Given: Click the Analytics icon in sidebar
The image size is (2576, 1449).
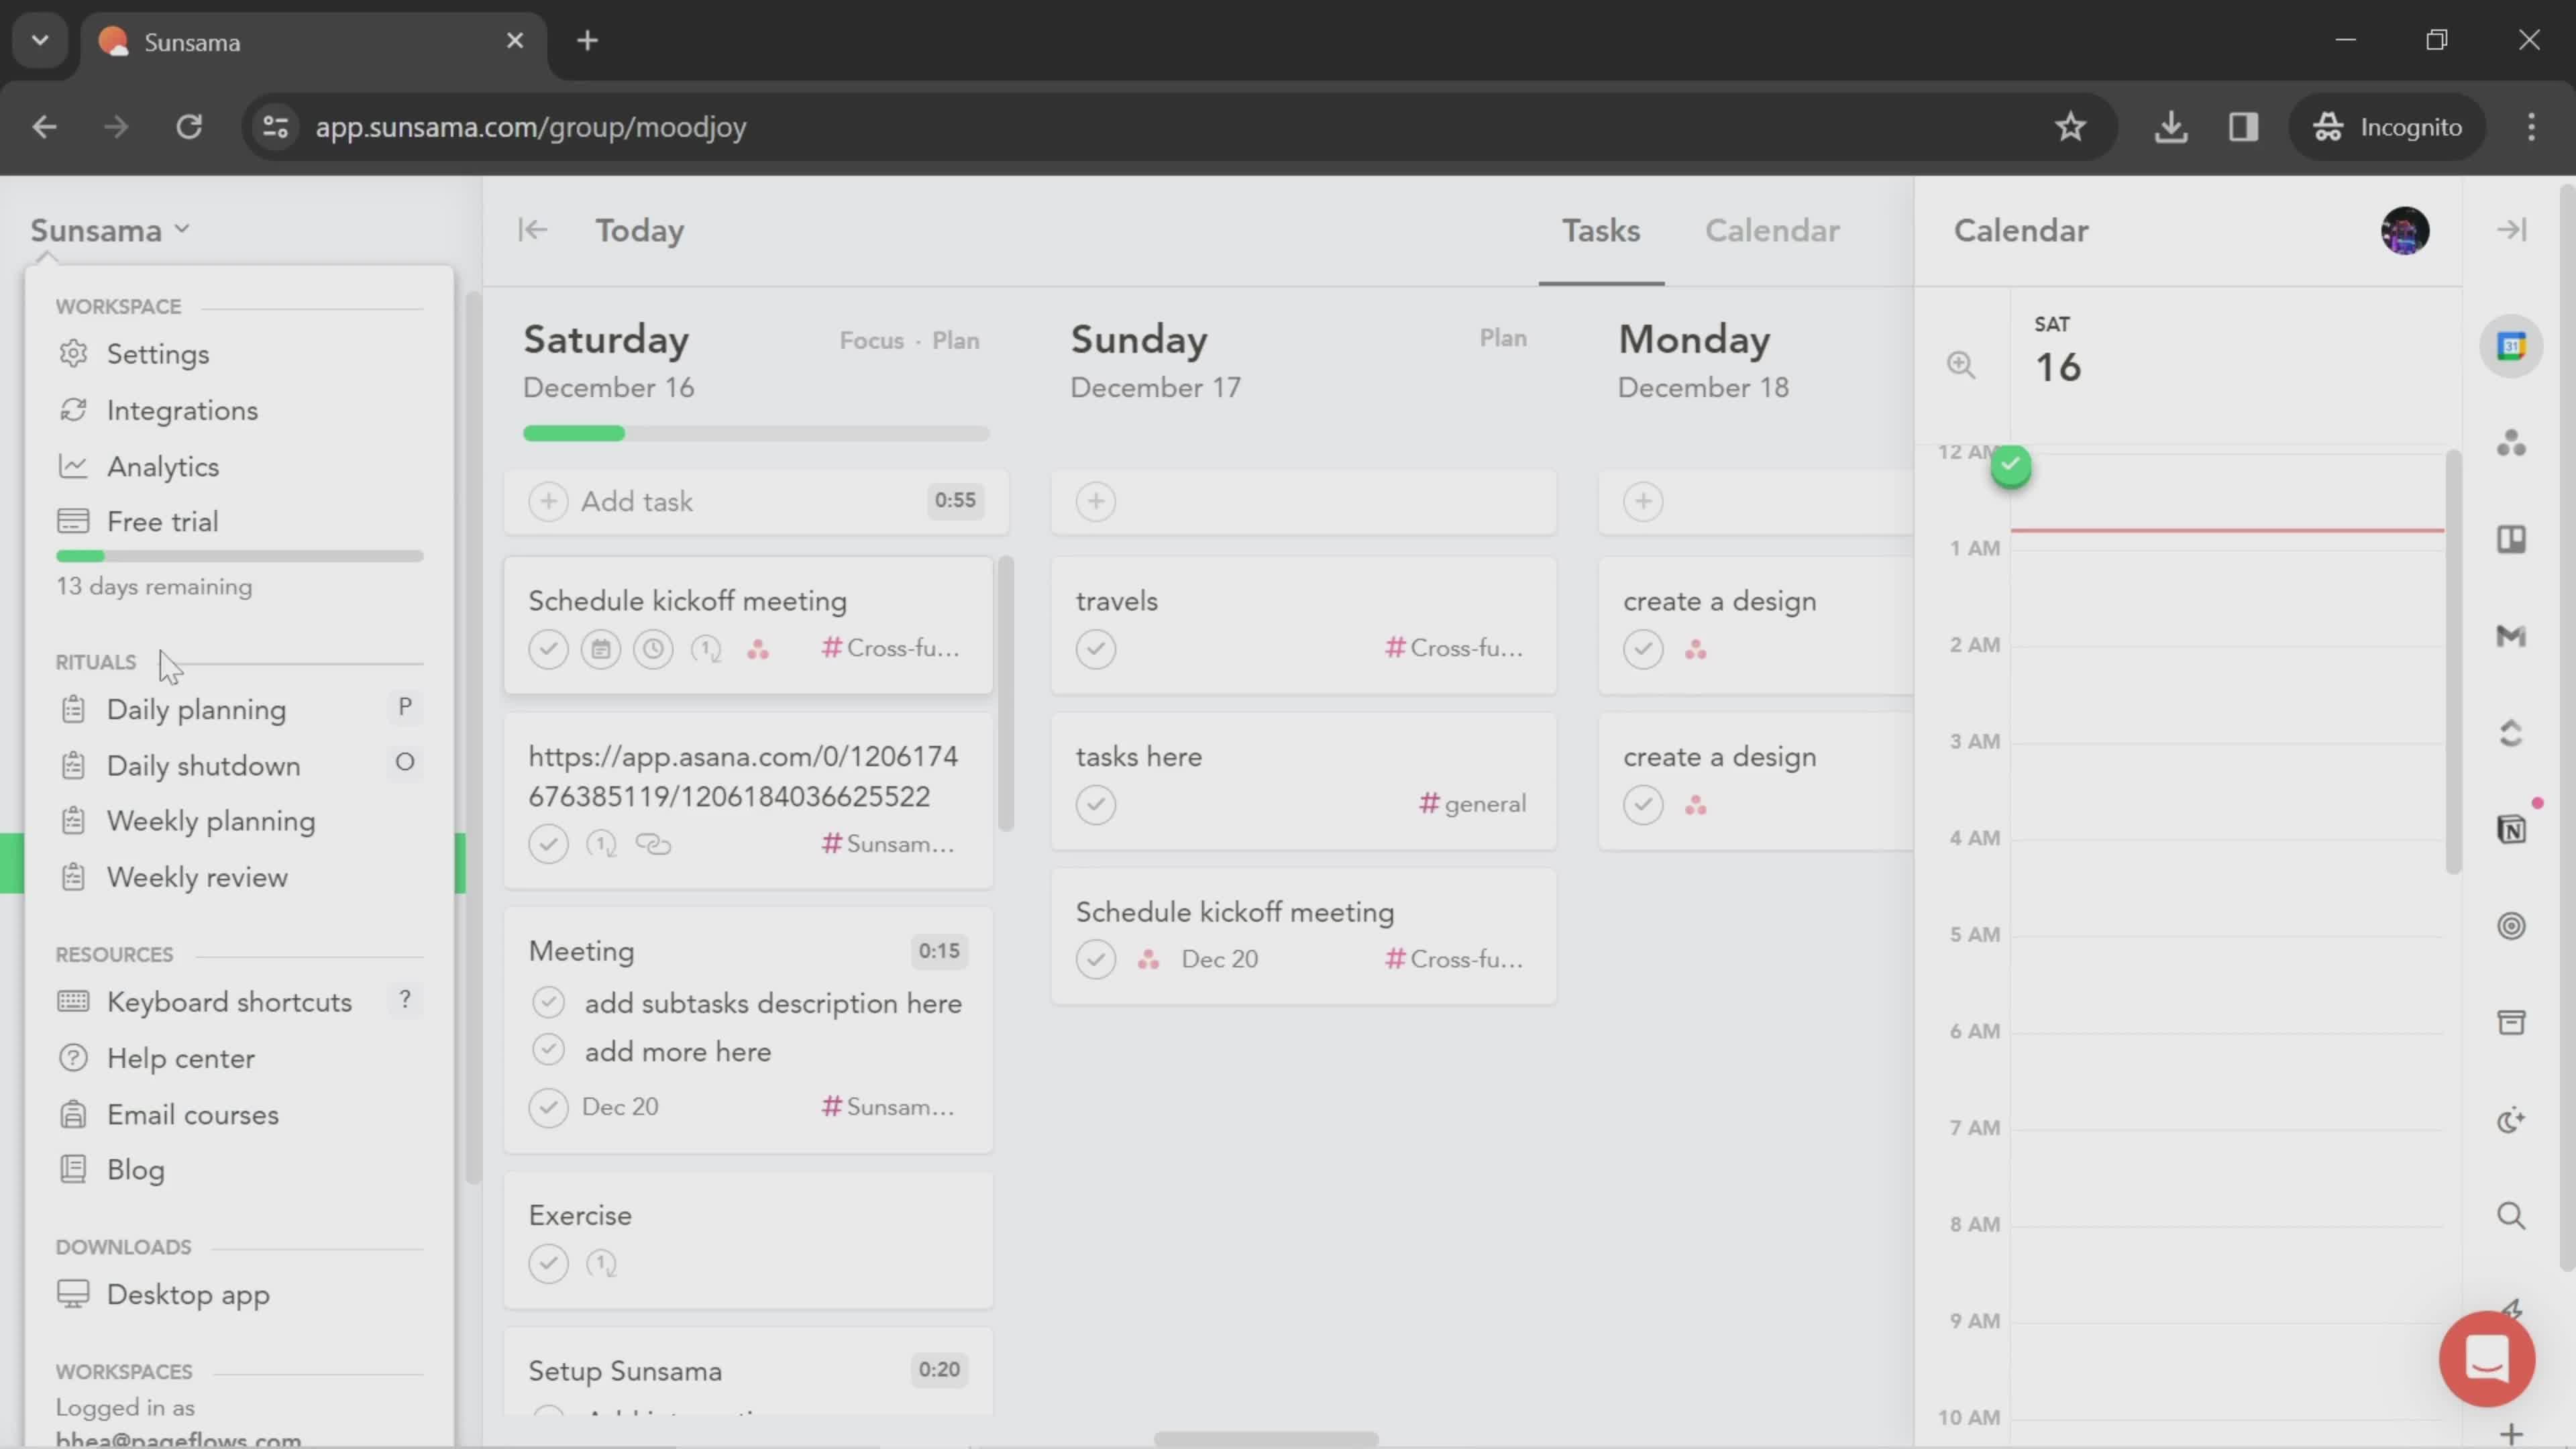Looking at the screenshot, I should [70, 466].
